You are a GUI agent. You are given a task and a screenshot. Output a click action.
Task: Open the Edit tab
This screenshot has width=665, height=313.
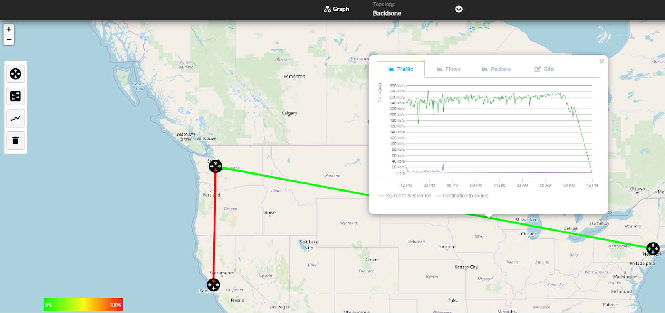pyautogui.click(x=544, y=69)
